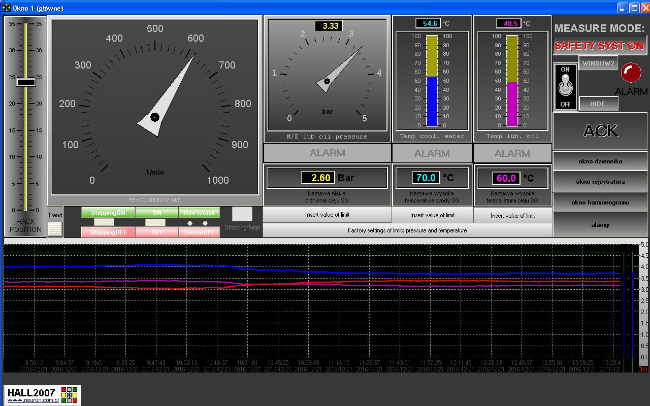Click the Ch3 label on trend chart
Viewport: 650px width, 406px height.
pyautogui.click(x=643, y=370)
